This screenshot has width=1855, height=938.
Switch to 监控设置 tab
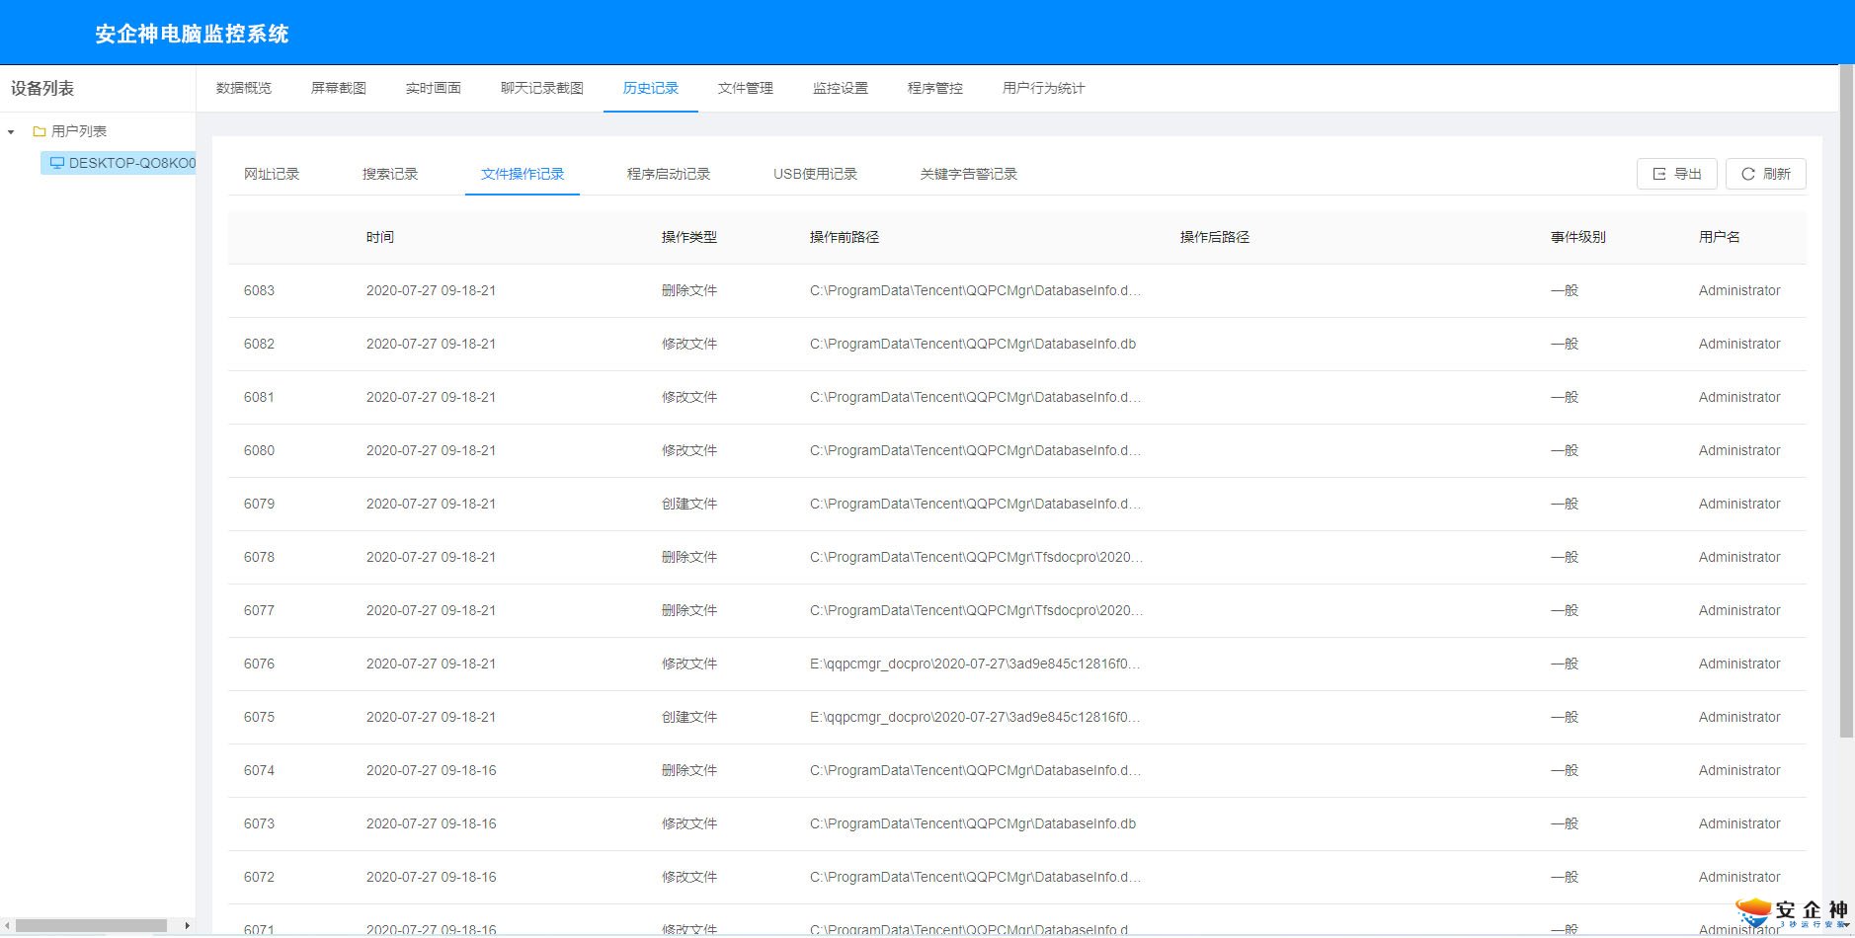841,88
